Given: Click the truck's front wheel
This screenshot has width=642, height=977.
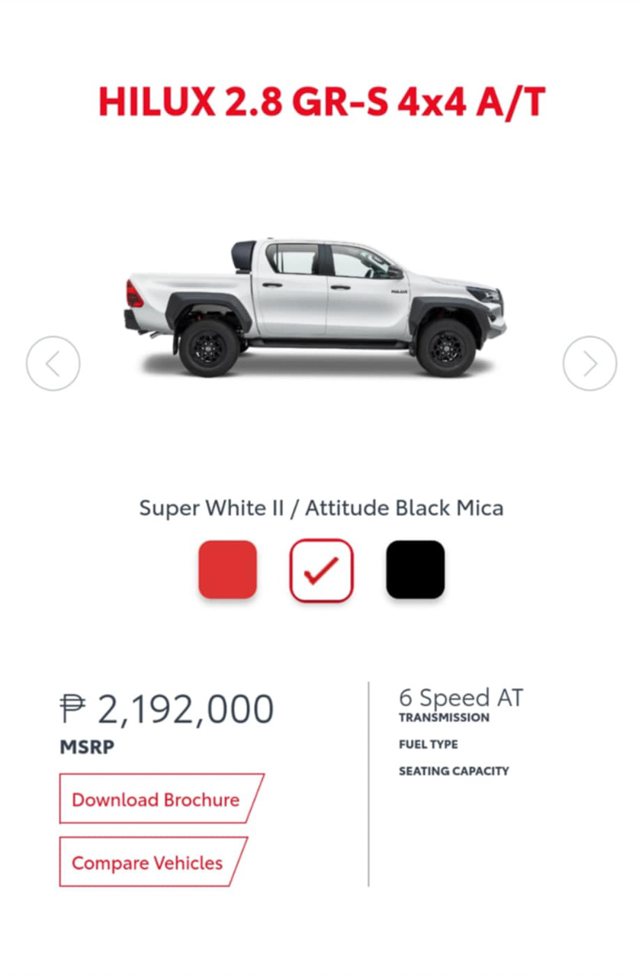Looking at the screenshot, I should click(446, 347).
